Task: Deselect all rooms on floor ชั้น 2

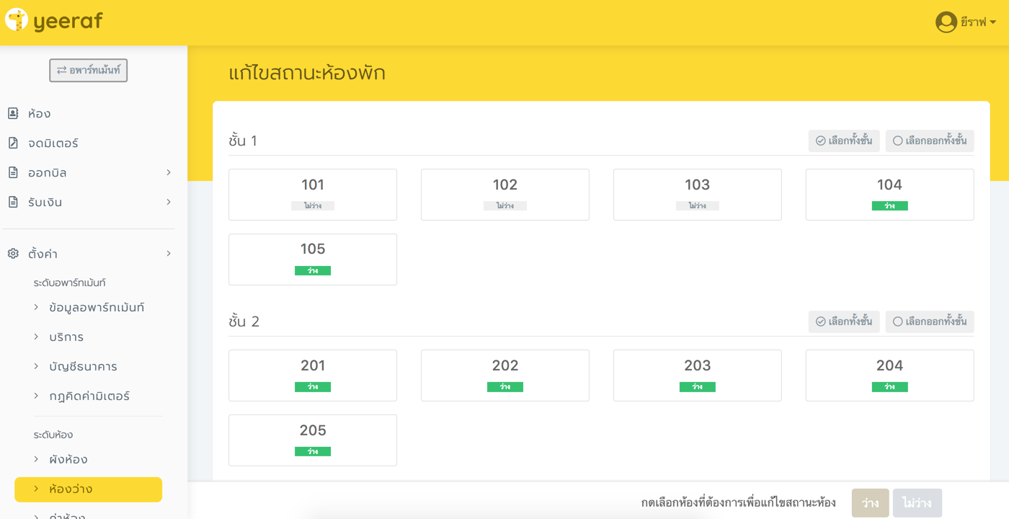Action: click(x=930, y=321)
